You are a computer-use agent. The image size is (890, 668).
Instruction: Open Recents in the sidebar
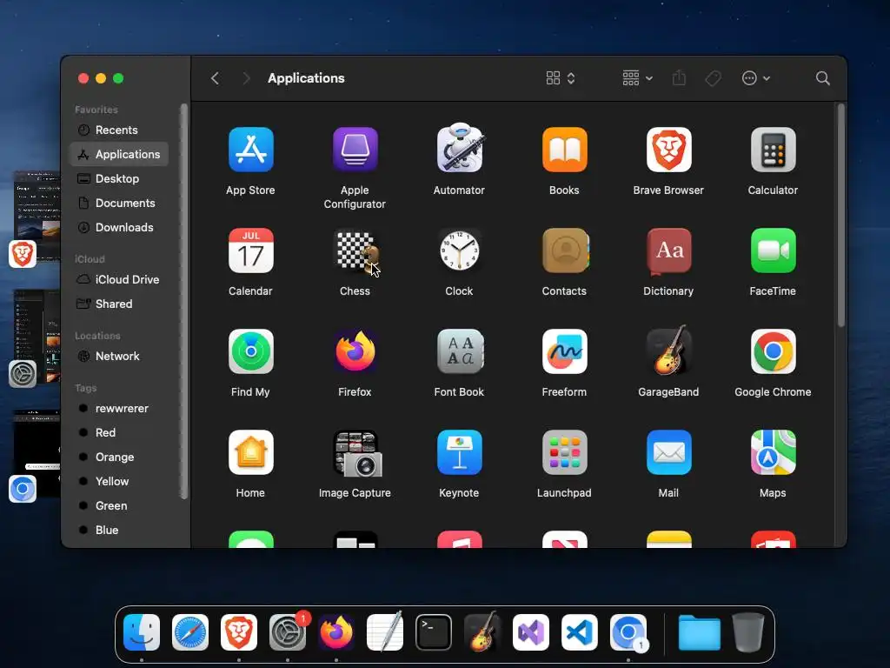pyautogui.click(x=118, y=130)
